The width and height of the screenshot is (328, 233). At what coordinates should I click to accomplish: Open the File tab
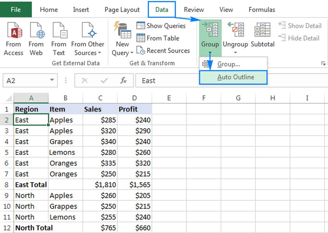16,10
